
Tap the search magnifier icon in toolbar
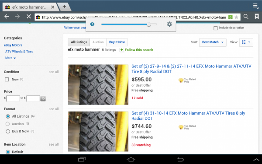[246, 17]
